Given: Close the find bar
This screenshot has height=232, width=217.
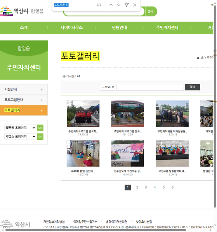Looking at the screenshot, I should pyautogui.click(x=135, y=5).
